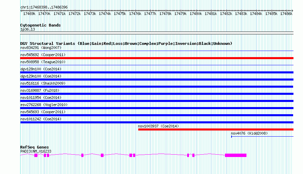
Task: Click the left arrow of the ruler
Action: (21, 11)
